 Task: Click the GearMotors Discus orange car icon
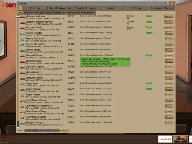22,101
